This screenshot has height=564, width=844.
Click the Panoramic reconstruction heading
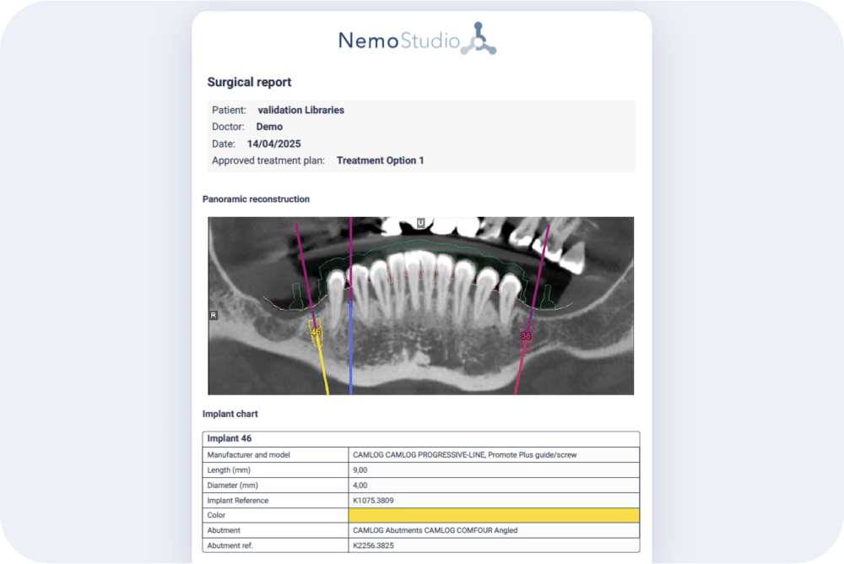tap(256, 198)
